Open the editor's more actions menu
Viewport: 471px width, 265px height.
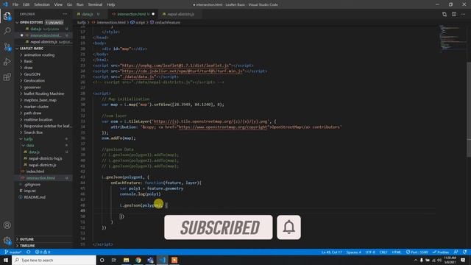463,14
